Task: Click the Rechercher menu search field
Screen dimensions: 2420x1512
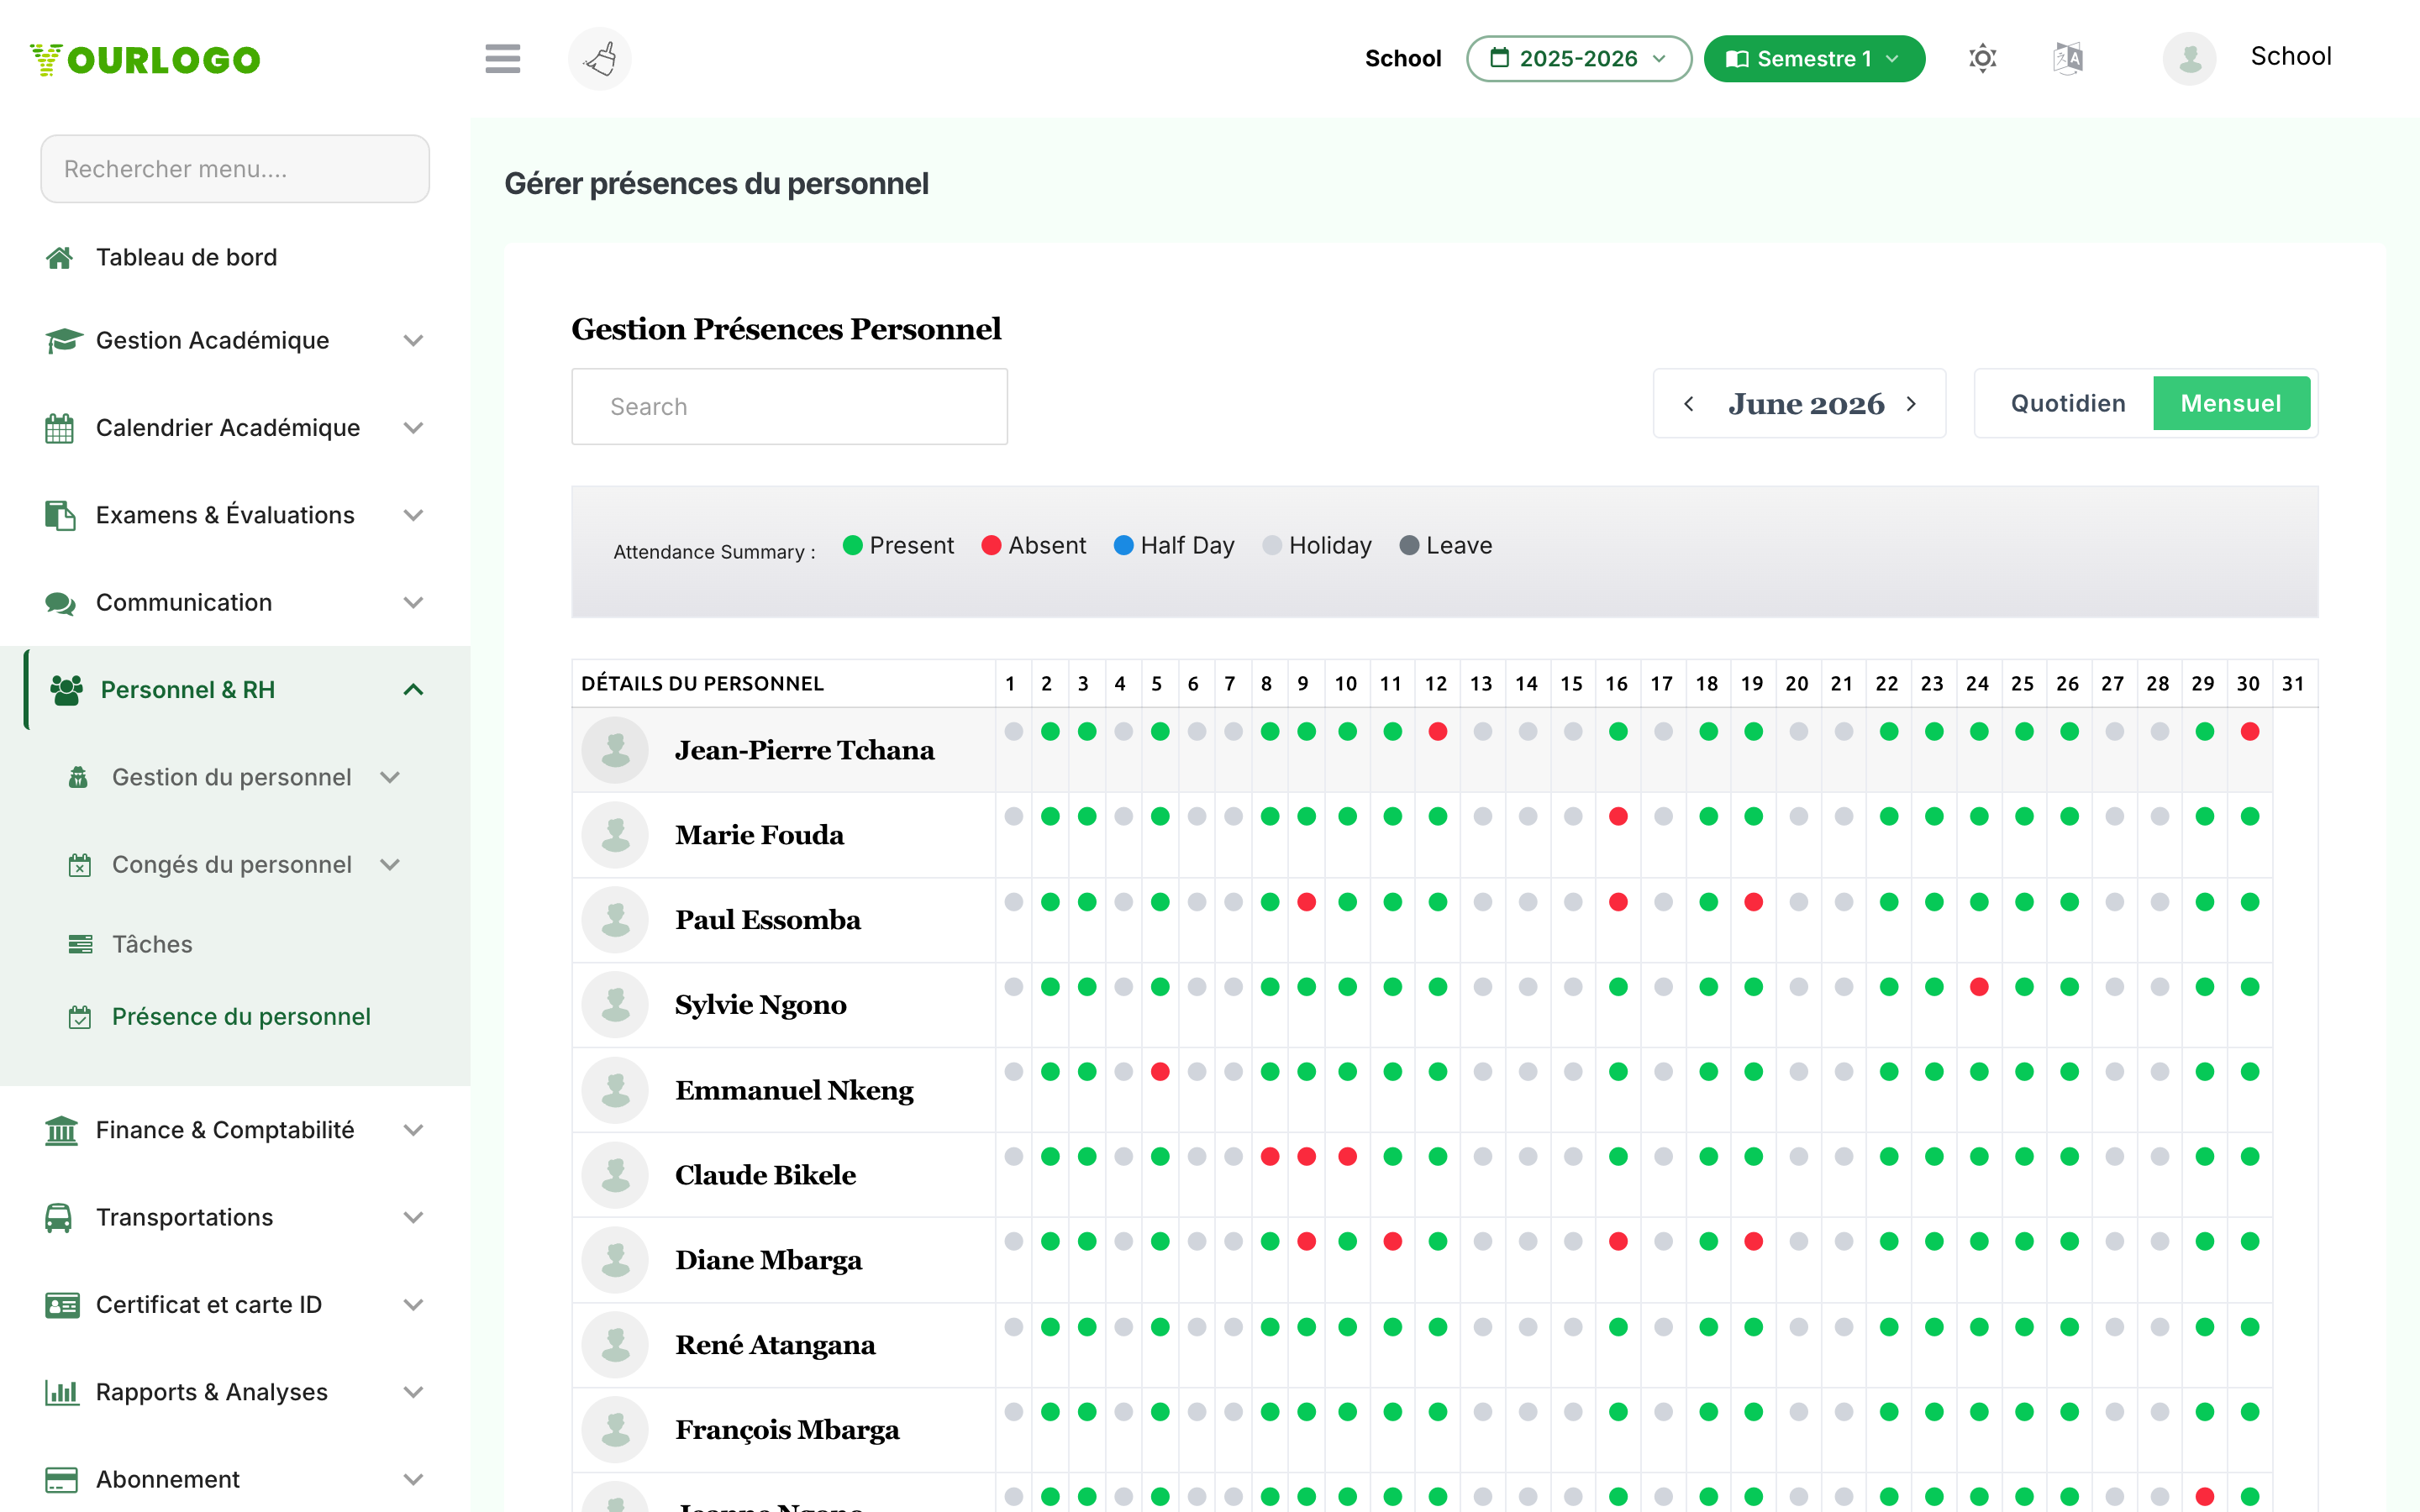Action: (x=235, y=169)
